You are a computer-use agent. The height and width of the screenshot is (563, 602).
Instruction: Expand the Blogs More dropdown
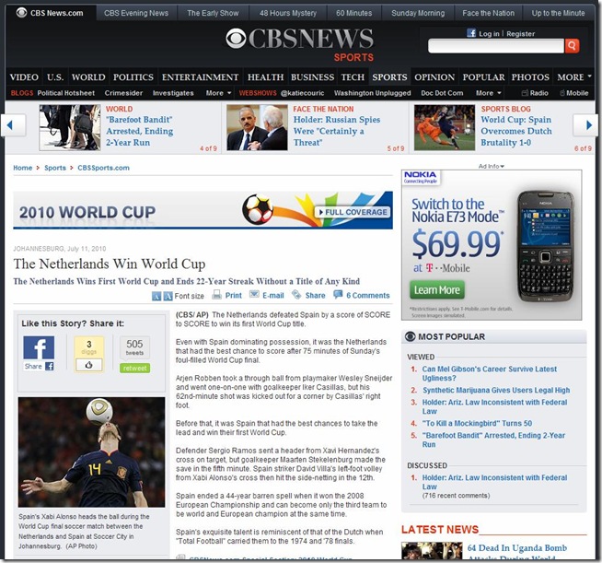(218, 93)
